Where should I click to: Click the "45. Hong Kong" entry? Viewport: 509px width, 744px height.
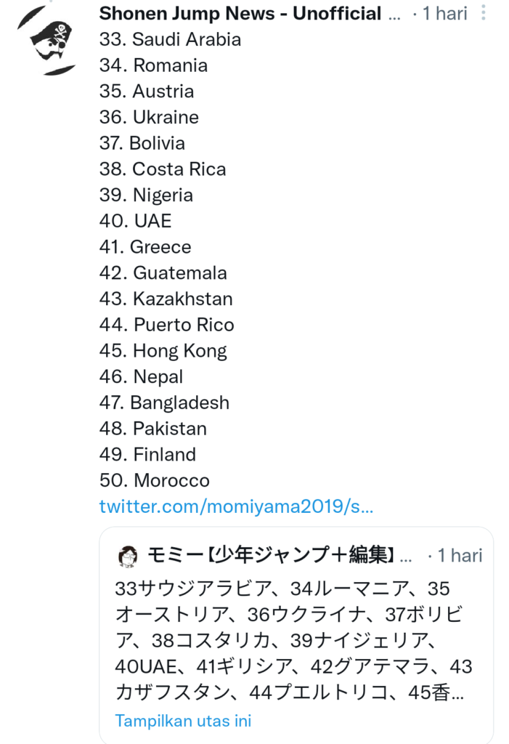coord(163,351)
